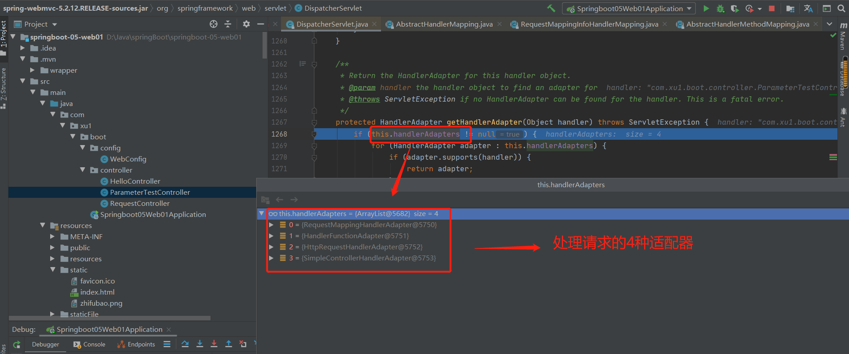
Task: Click the run anything icon in the toolbar
Action: point(826,8)
